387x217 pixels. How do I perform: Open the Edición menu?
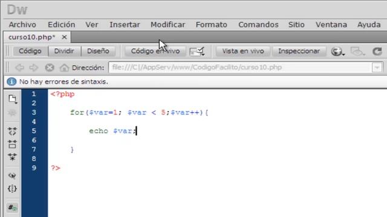62,25
